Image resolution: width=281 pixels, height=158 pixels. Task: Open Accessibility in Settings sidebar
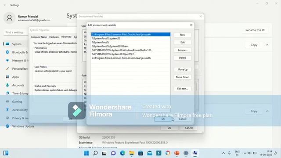pos(16,110)
